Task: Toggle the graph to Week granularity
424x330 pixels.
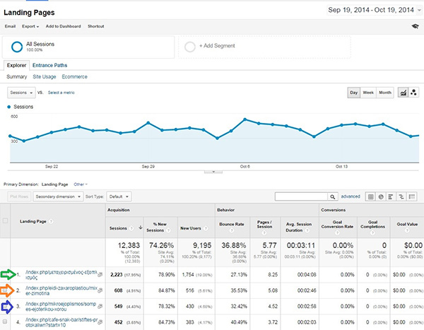Action: 368,93
